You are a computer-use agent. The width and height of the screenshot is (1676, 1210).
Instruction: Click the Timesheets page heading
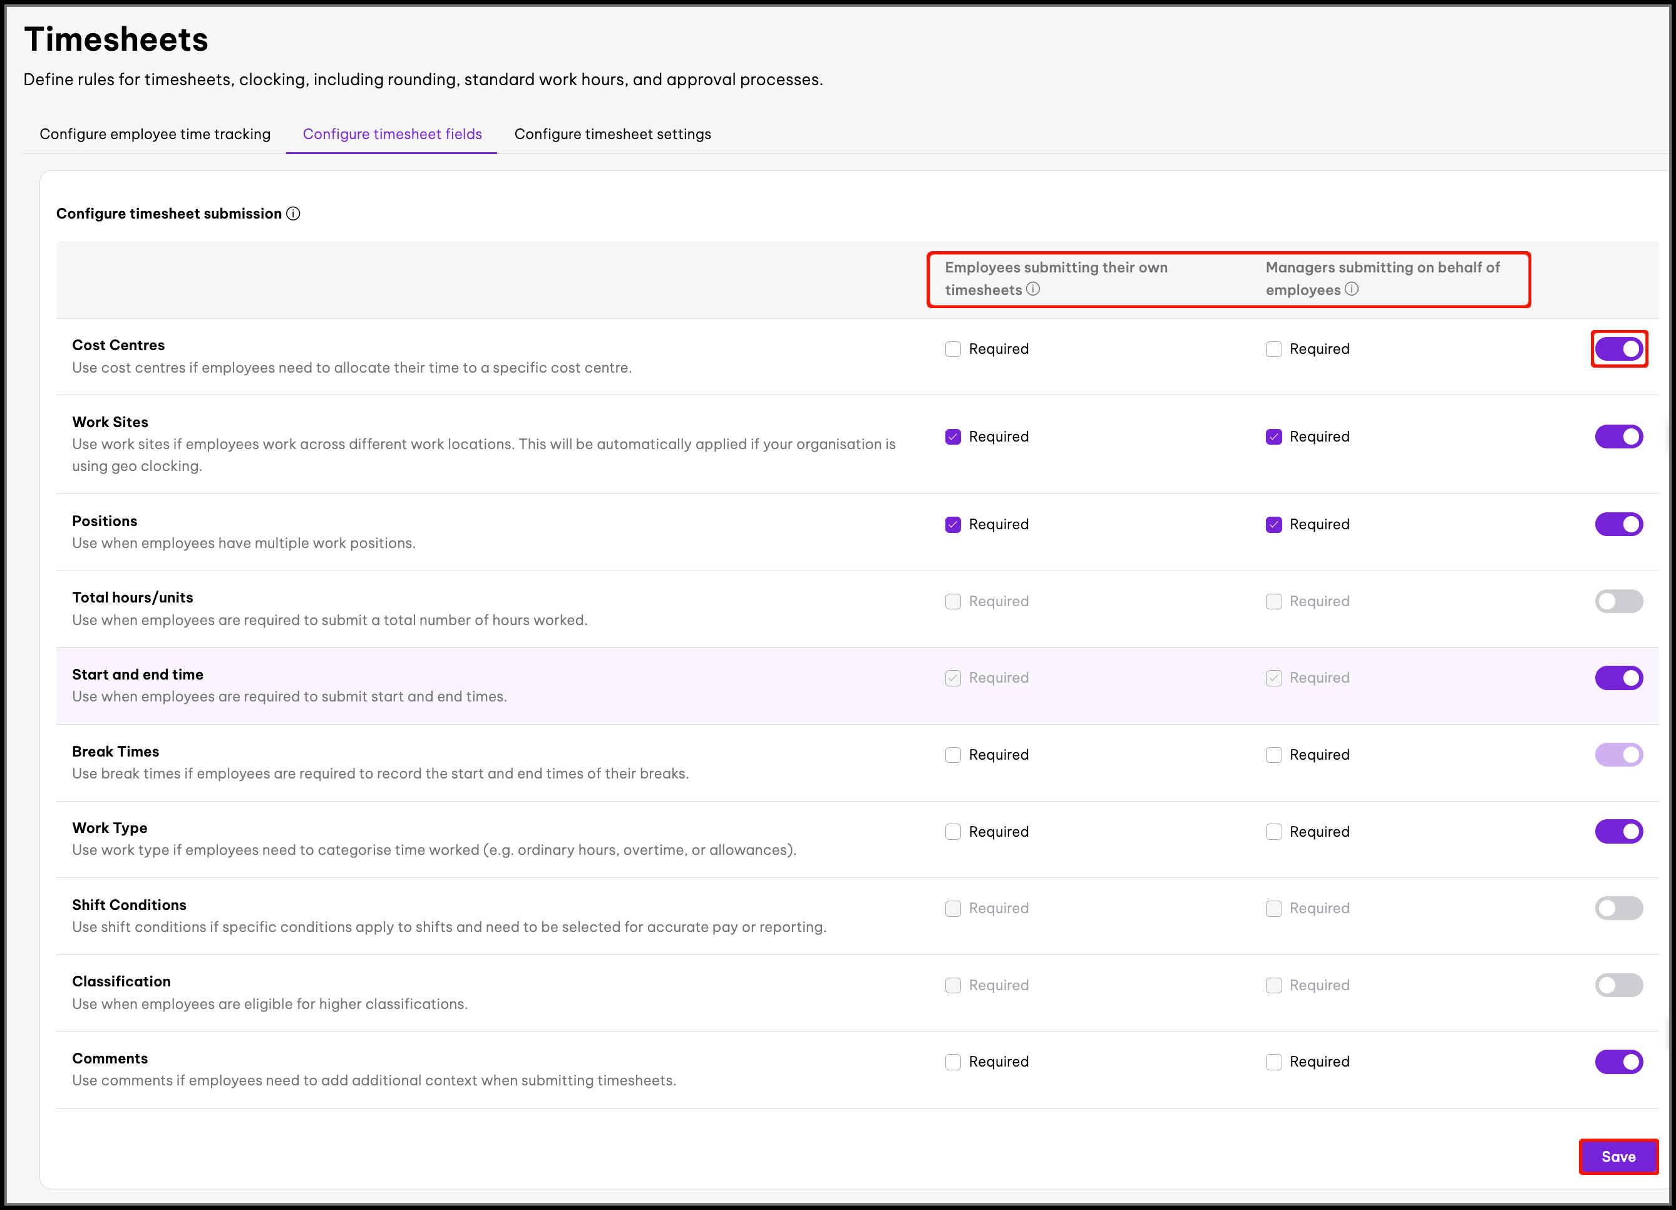pyautogui.click(x=116, y=39)
